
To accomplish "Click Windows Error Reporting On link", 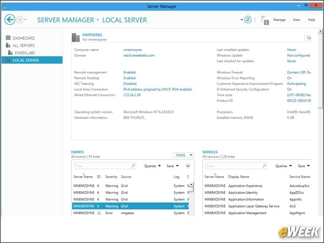I will point(289,78).
